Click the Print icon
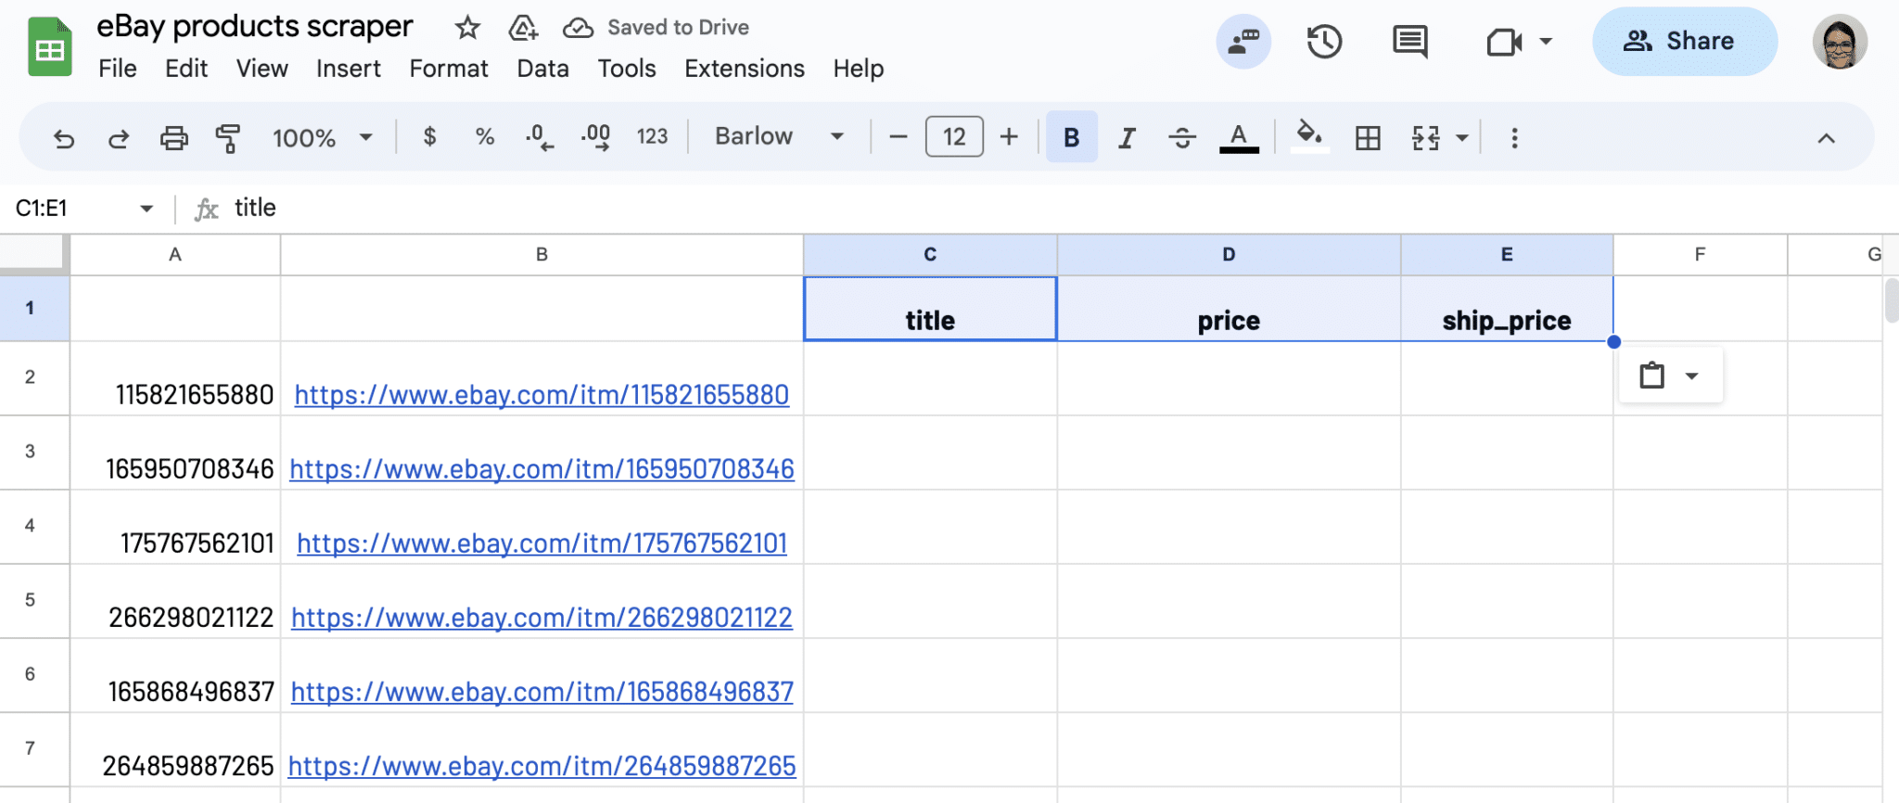1899x803 pixels. coord(173,138)
